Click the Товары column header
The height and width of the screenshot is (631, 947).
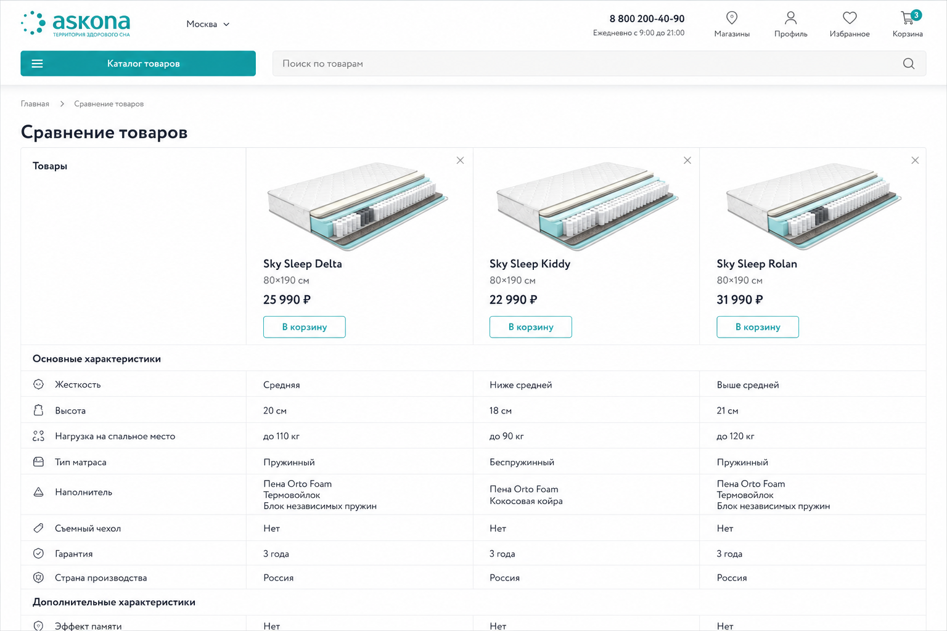(50, 166)
